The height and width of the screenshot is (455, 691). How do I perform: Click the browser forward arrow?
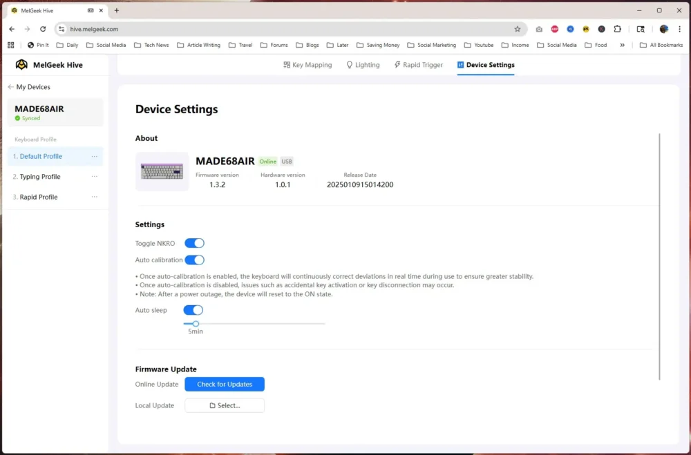pyautogui.click(x=28, y=29)
